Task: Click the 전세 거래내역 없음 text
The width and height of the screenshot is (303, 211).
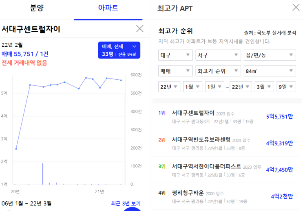Action: point(24,63)
